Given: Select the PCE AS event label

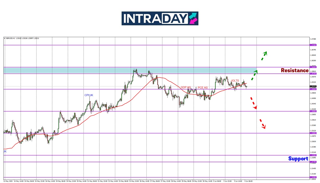Looking at the screenshot, I should click(203, 88).
